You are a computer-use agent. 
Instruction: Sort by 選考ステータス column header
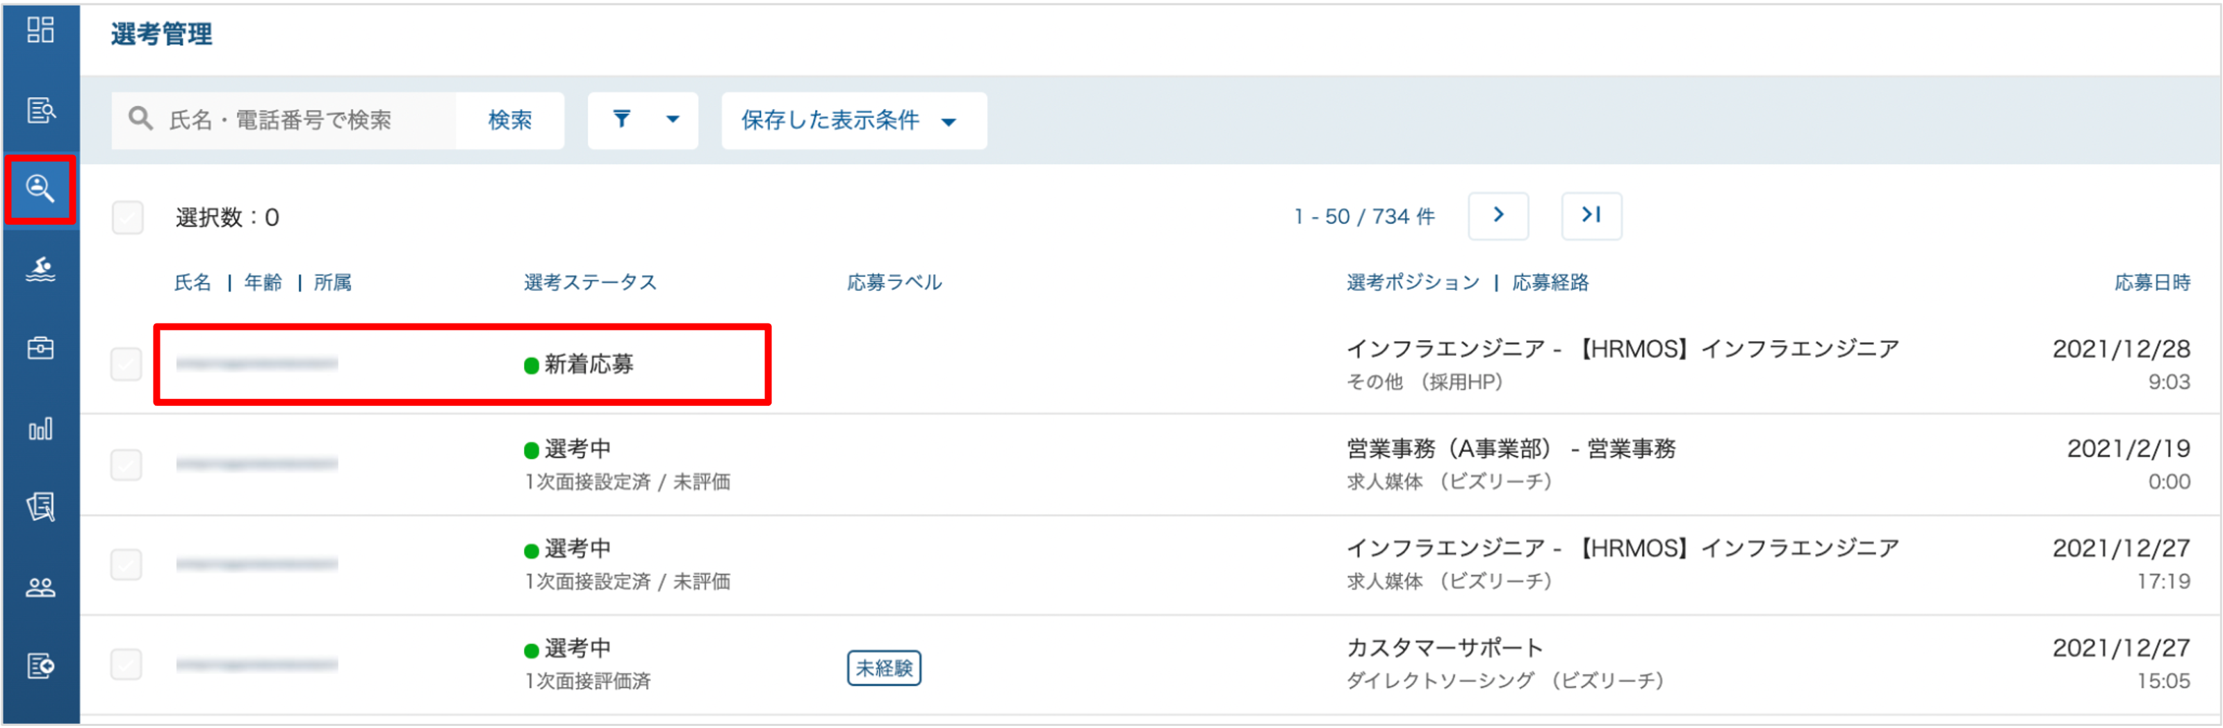click(x=590, y=283)
